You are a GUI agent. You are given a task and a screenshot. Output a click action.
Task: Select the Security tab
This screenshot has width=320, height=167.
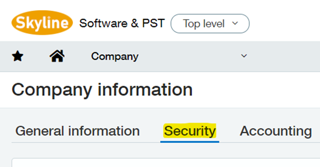190,131
